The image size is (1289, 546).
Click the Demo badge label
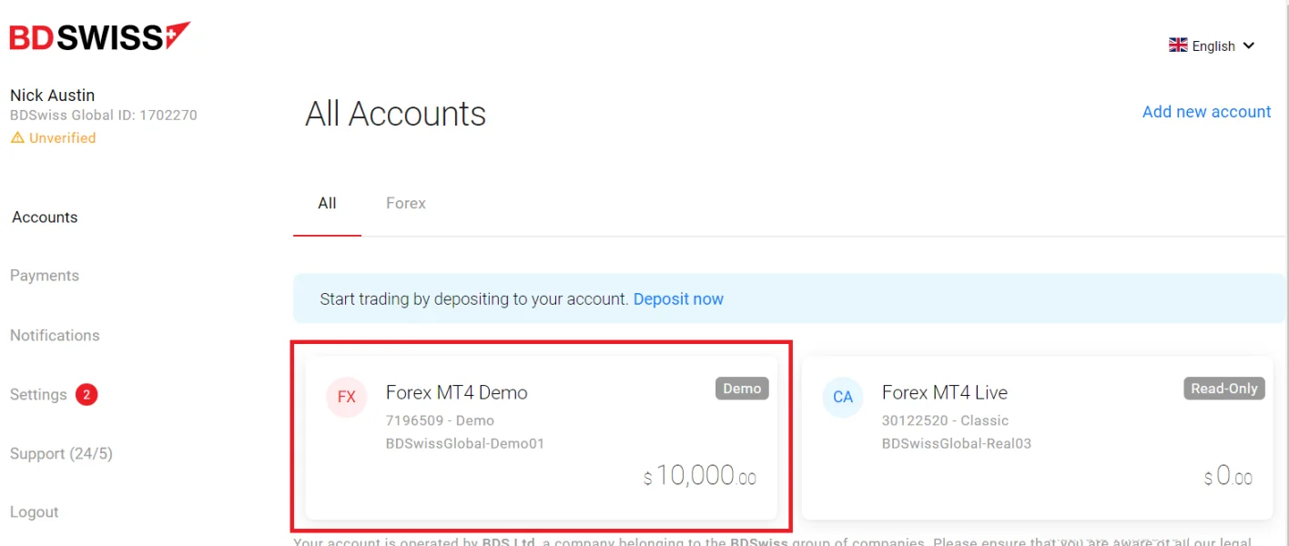click(742, 389)
